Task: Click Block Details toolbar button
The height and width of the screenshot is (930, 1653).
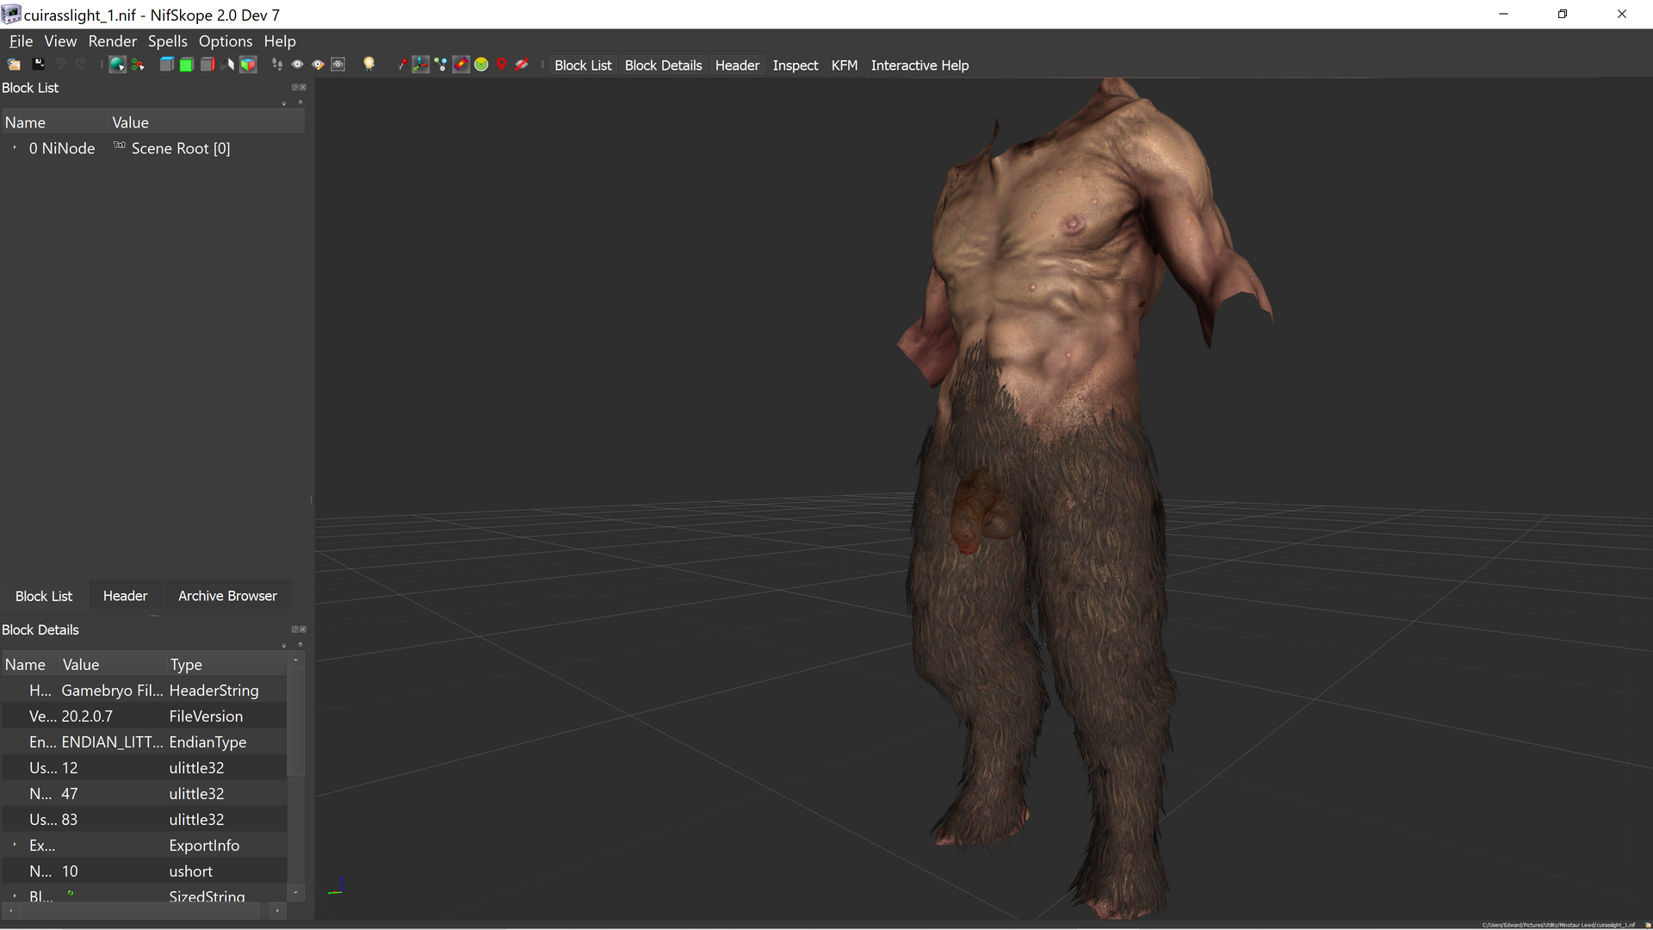Action: 663,65
